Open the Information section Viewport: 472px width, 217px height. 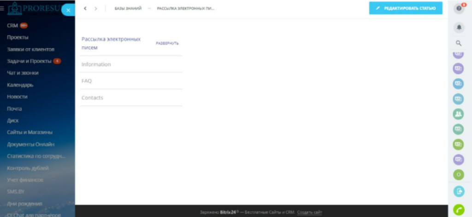(x=96, y=64)
